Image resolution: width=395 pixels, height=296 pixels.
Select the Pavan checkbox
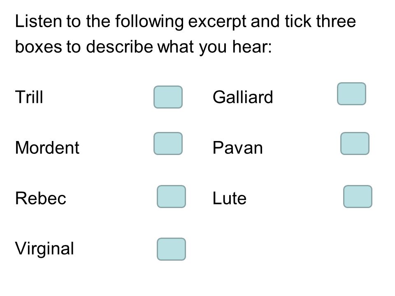[355, 143]
